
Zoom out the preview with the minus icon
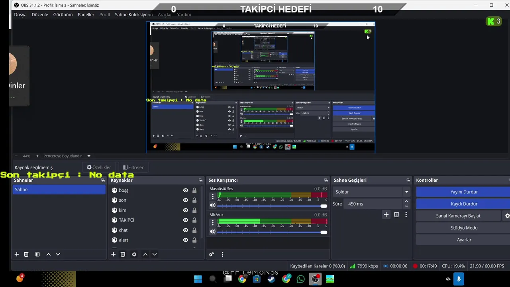click(x=16, y=156)
